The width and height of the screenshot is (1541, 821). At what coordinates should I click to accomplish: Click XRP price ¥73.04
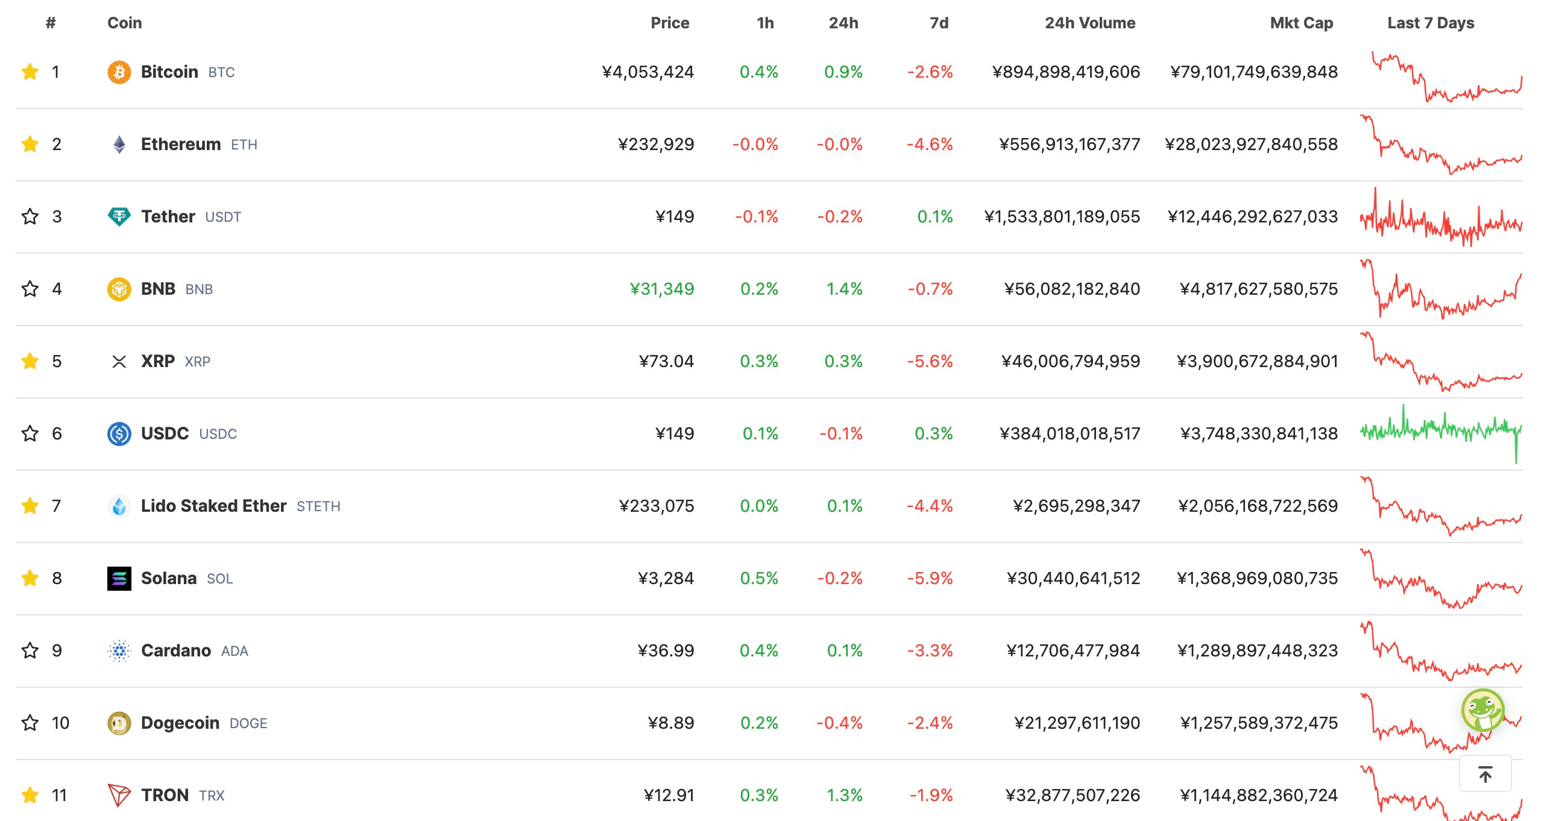(666, 362)
